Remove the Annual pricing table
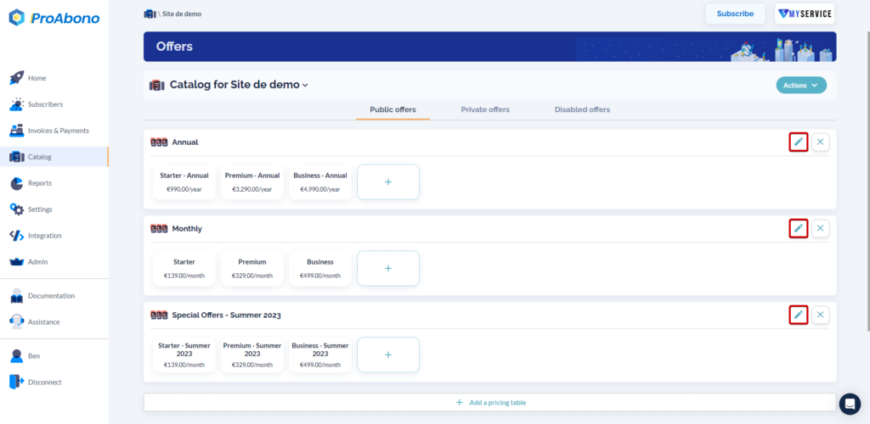 coord(820,142)
